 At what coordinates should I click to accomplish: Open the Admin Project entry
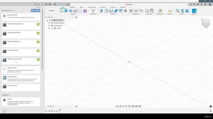(x=21, y=70)
